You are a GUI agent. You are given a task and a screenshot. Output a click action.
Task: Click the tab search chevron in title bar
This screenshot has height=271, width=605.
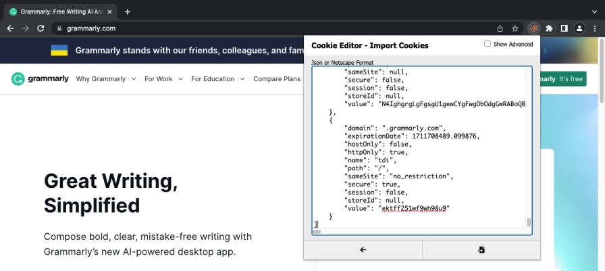[594, 11]
